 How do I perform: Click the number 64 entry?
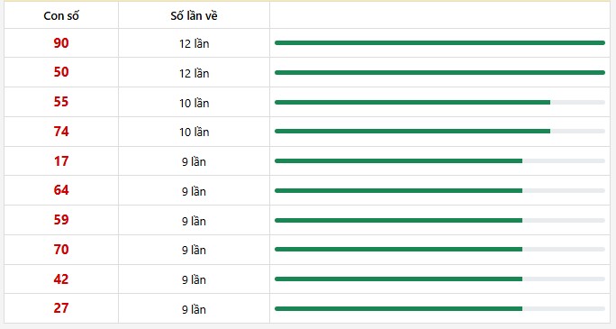click(61, 190)
